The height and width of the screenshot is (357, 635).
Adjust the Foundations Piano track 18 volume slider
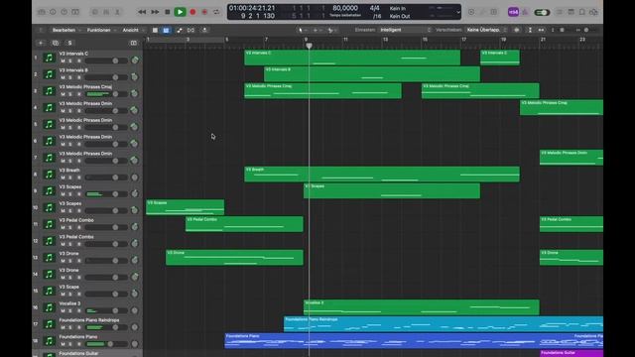pyautogui.click(x=106, y=344)
